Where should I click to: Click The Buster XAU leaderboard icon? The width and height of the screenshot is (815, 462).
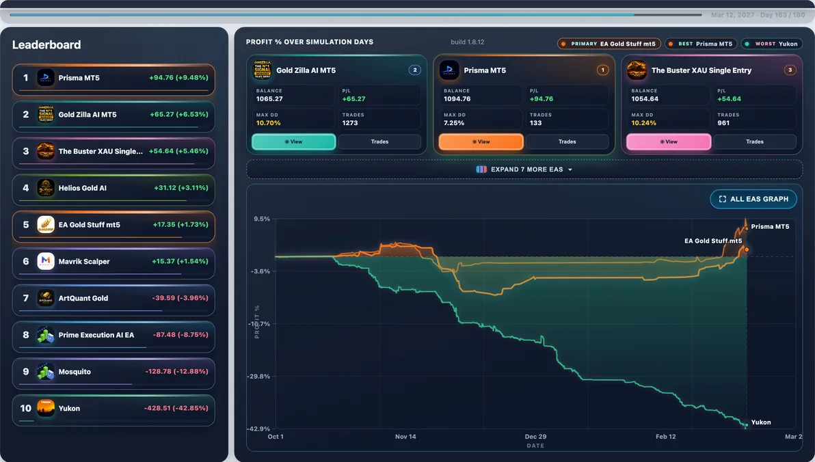(x=46, y=151)
